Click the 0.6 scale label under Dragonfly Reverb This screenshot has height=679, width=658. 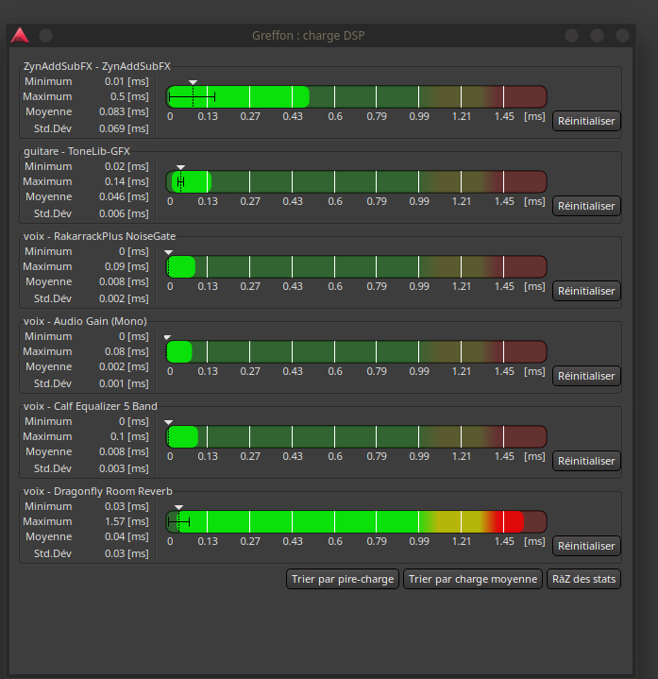(335, 541)
